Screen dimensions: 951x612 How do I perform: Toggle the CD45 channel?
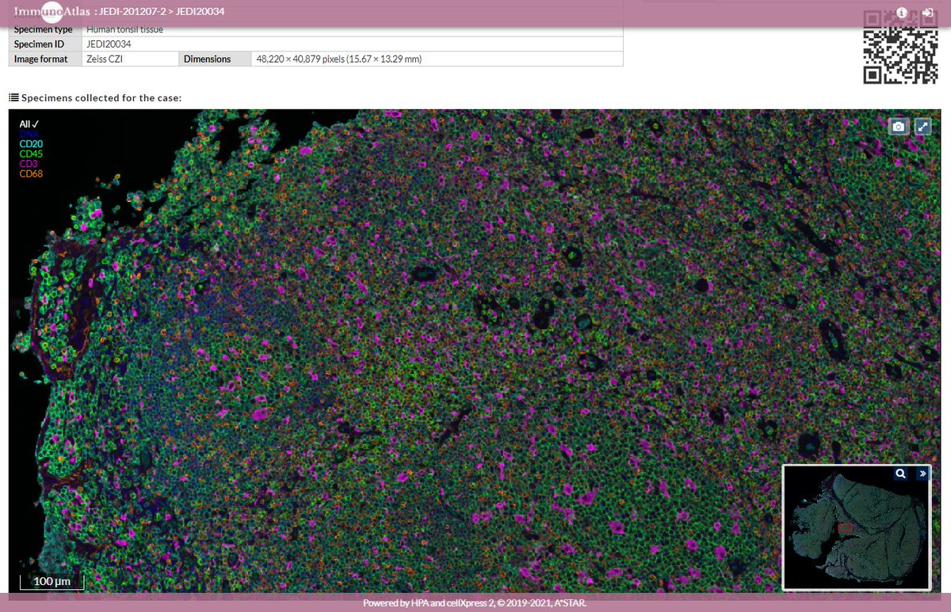pos(31,154)
